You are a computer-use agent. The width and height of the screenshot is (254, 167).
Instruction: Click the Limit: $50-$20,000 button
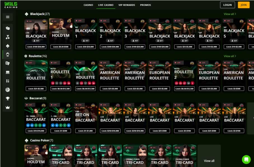(x=85, y=47)
